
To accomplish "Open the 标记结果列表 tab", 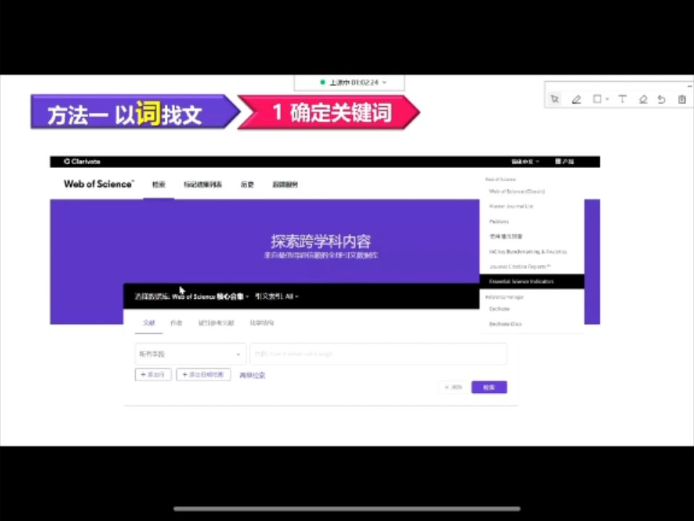I will [x=202, y=185].
